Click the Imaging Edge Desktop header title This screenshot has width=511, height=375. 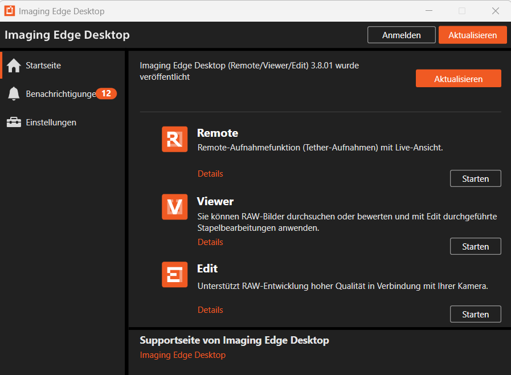point(67,35)
